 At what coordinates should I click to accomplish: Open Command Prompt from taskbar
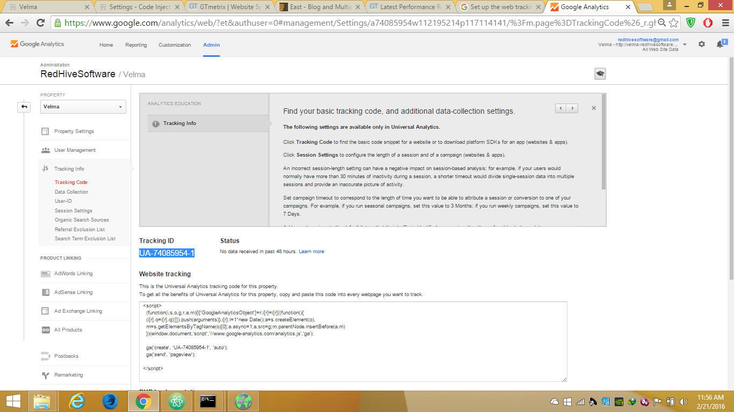click(208, 401)
